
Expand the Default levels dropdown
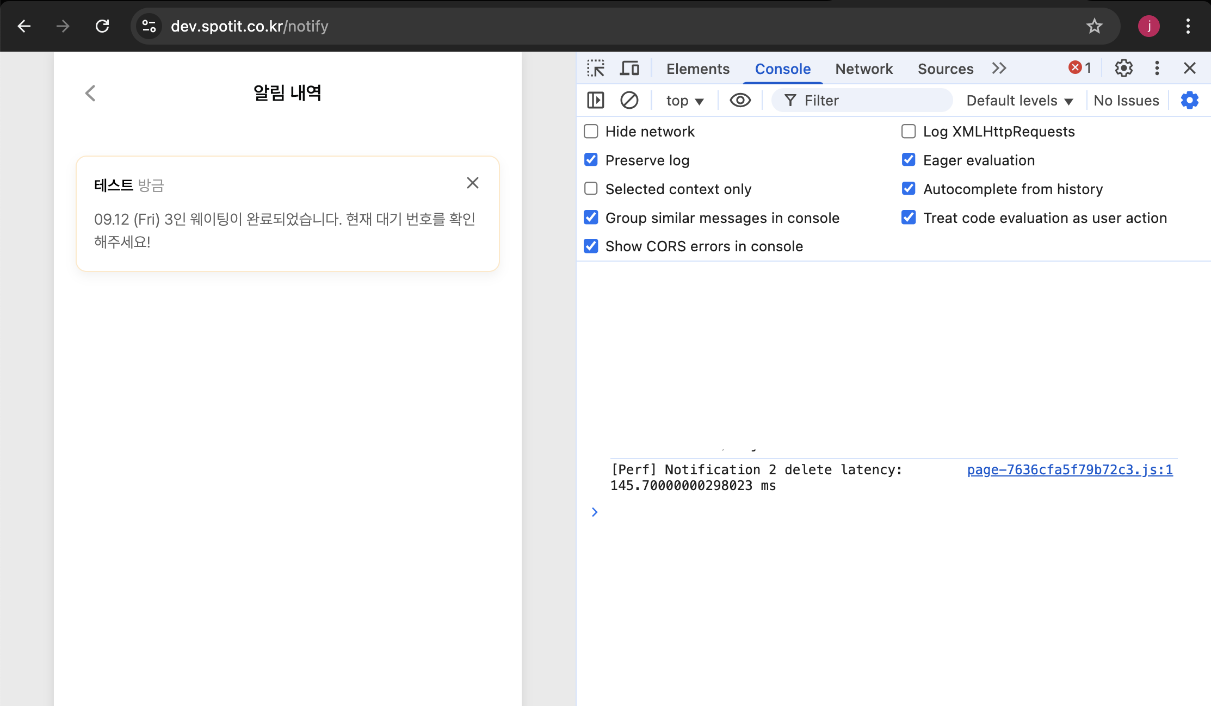pyautogui.click(x=1019, y=101)
